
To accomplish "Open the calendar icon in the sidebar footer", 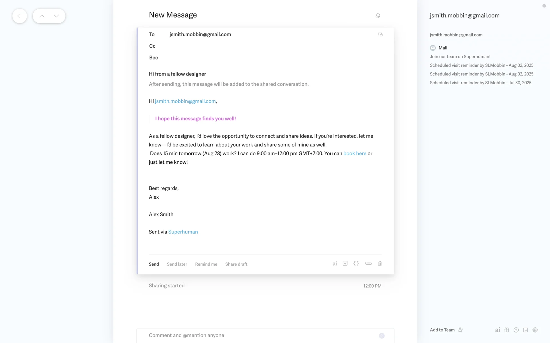I will point(526,330).
